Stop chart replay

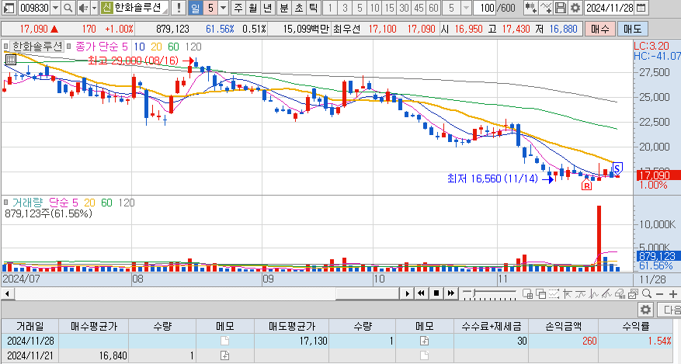coord(436,293)
